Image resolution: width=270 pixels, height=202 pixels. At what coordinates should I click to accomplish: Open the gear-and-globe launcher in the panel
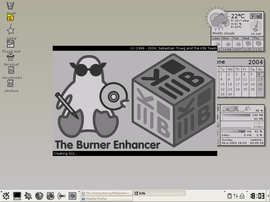click(x=28, y=196)
